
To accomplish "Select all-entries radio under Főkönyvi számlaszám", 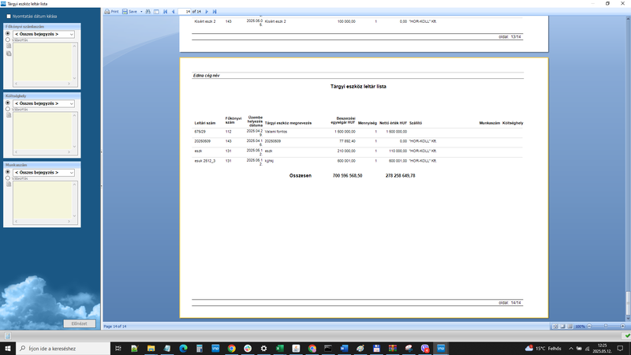I will pos(8,34).
